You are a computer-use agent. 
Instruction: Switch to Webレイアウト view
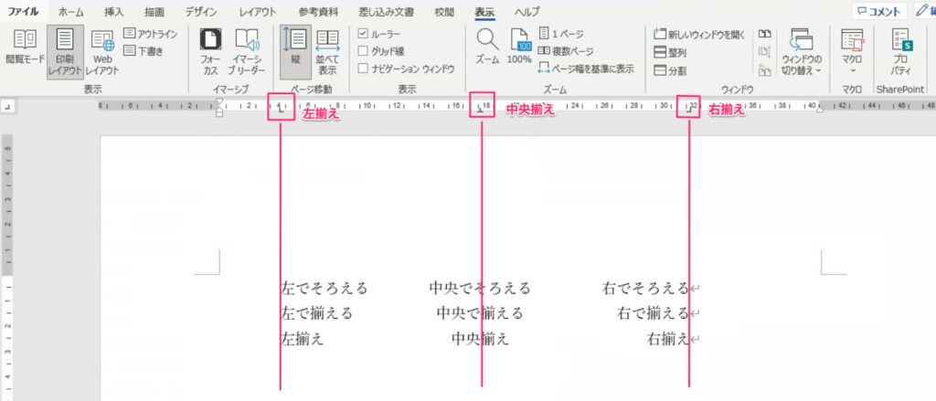102,52
